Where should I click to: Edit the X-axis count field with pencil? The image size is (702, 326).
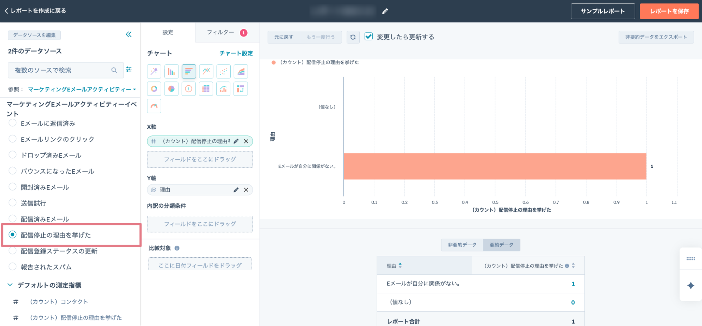236,141
